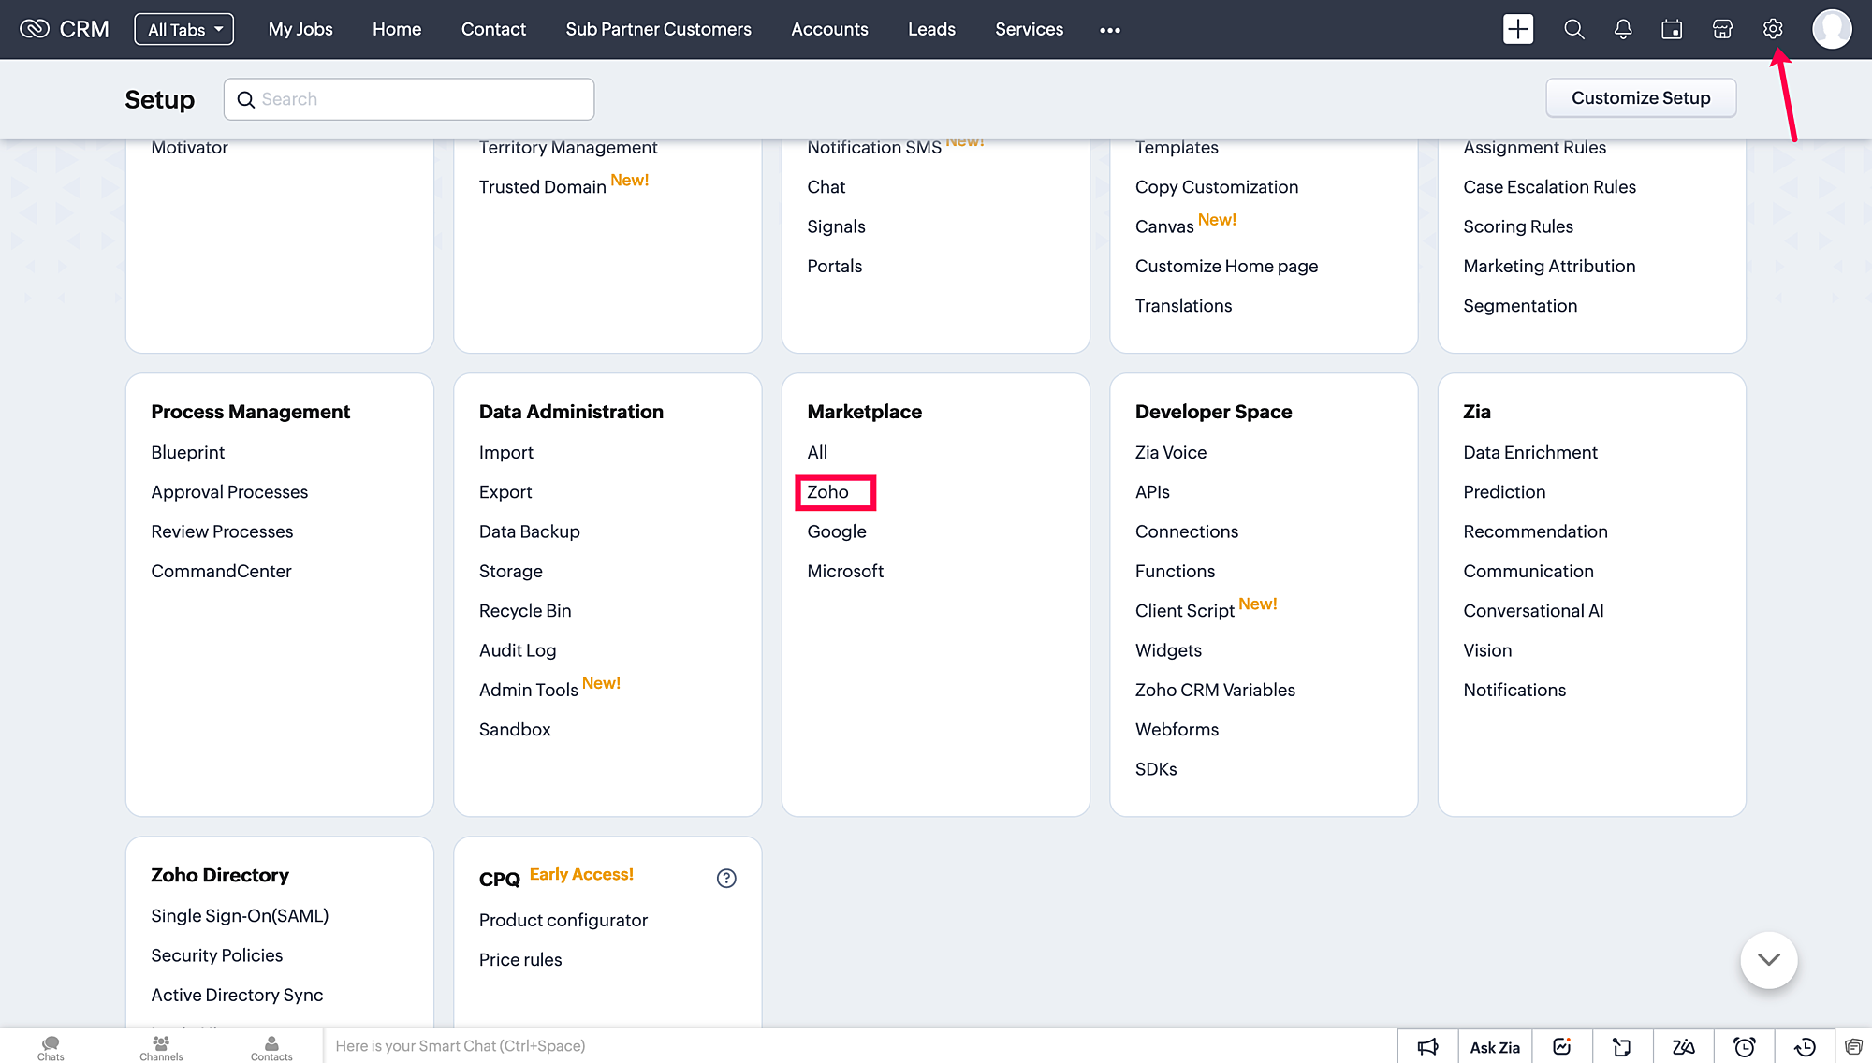Click the Setup search field
Image resolution: width=1872 pixels, height=1063 pixels.
409,99
